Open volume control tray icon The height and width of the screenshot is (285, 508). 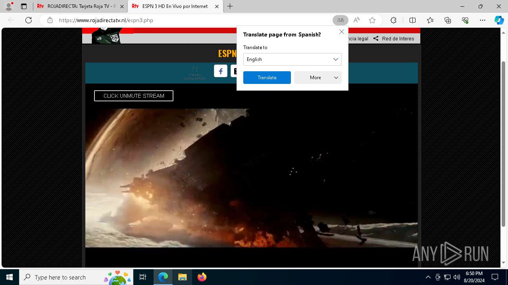(x=457, y=277)
